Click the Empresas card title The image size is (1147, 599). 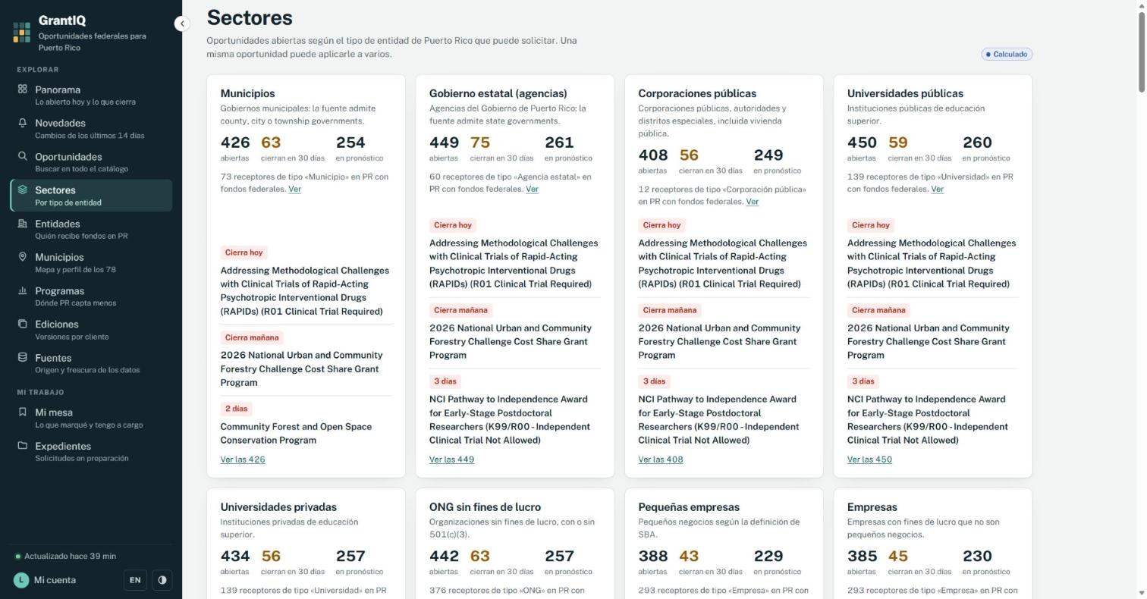pyautogui.click(x=872, y=507)
